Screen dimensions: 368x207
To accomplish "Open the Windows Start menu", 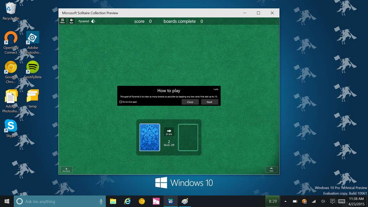I will coord(6,201).
